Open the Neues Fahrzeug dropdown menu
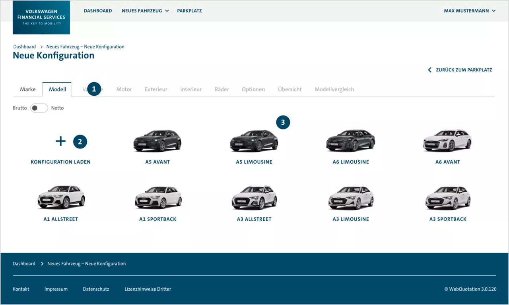Image resolution: width=509 pixels, height=305 pixels. click(x=145, y=11)
